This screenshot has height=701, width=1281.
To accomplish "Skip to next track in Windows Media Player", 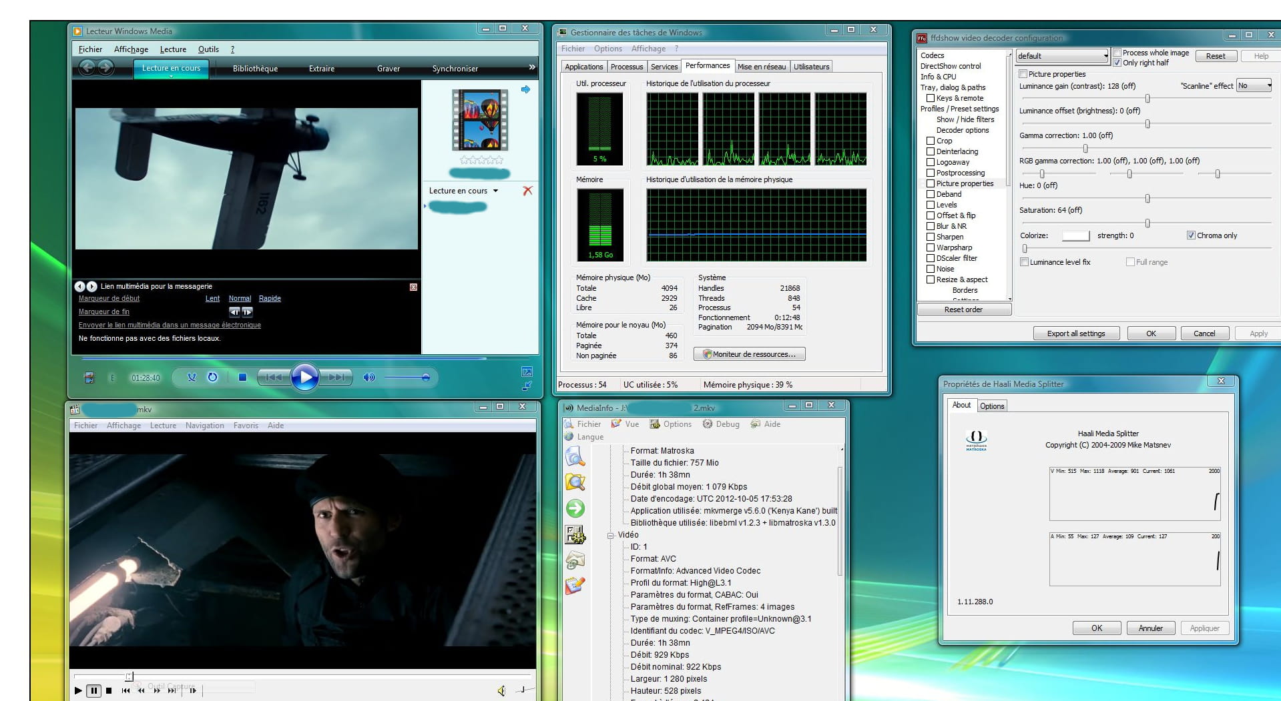I will point(336,378).
